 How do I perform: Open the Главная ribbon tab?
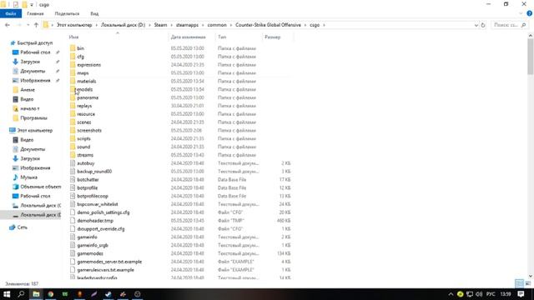click(x=35, y=13)
